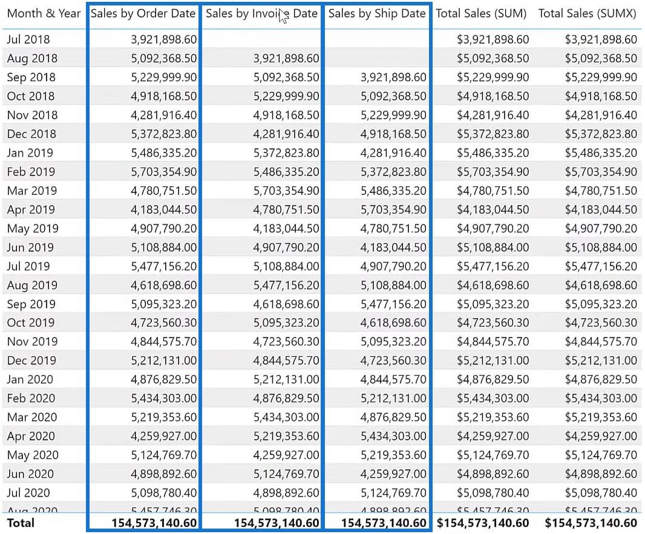Click Oct 2018 Total Sales (SUM) $4,918,168.50
Screen dimensions: 645x534
[493, 96]
